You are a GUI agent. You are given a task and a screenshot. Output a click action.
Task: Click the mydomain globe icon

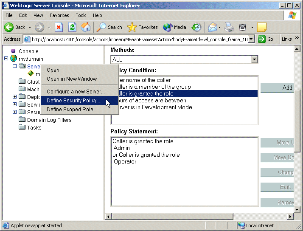[x=14, y=58]
